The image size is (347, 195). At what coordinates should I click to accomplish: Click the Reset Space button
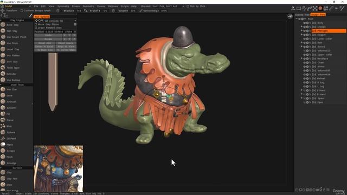tap(66, 43)
